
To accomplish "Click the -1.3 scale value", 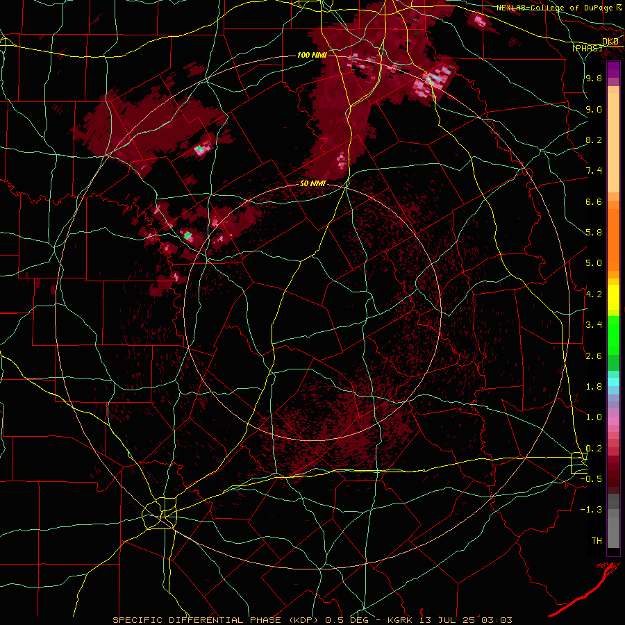I will [591, 510].
